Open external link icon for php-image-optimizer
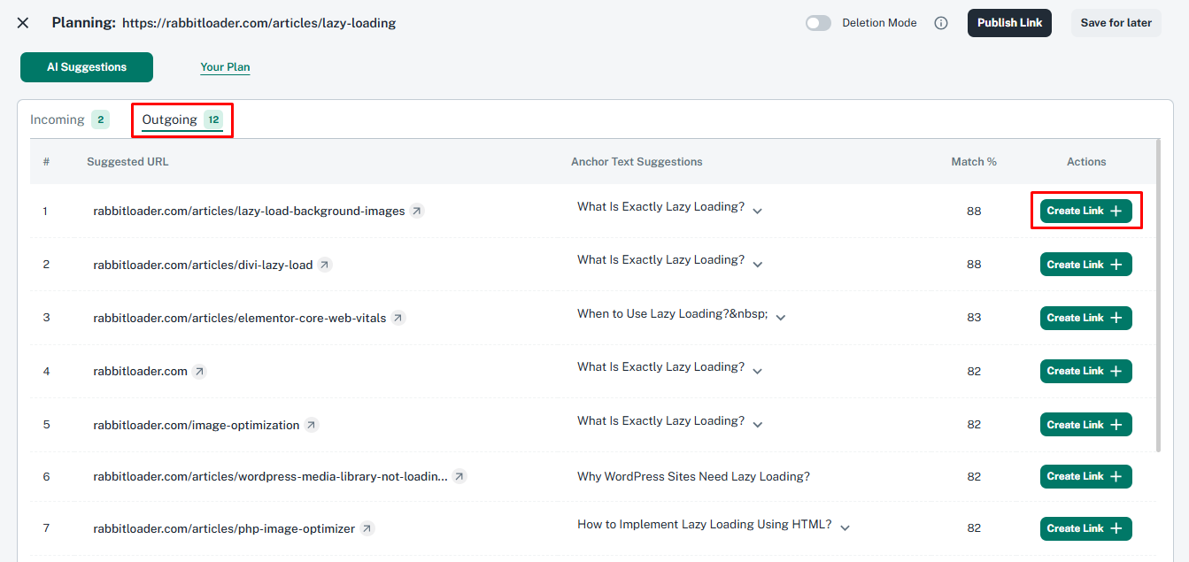Screen dimensions: 1189x562 coord(367,528)
